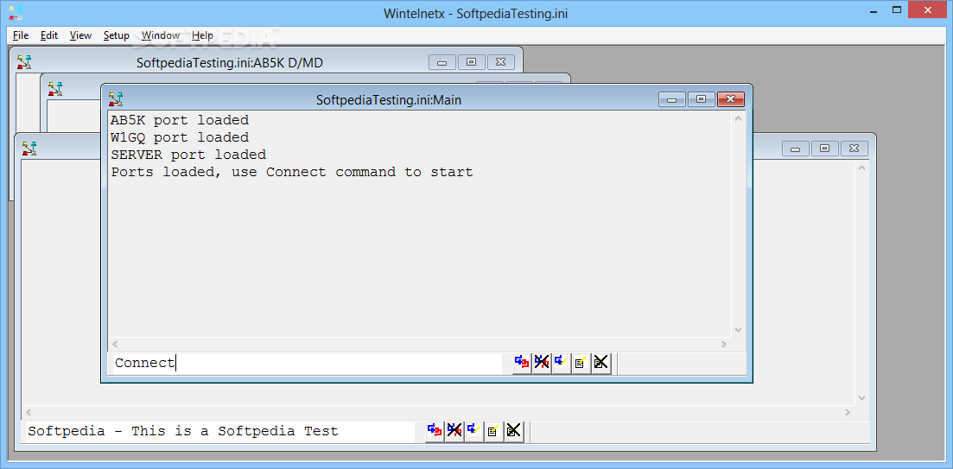Click 'Ports loaded, use Connect command to start' line
Image resolution: width=953 pixels, height=469 pixels.
292,172
